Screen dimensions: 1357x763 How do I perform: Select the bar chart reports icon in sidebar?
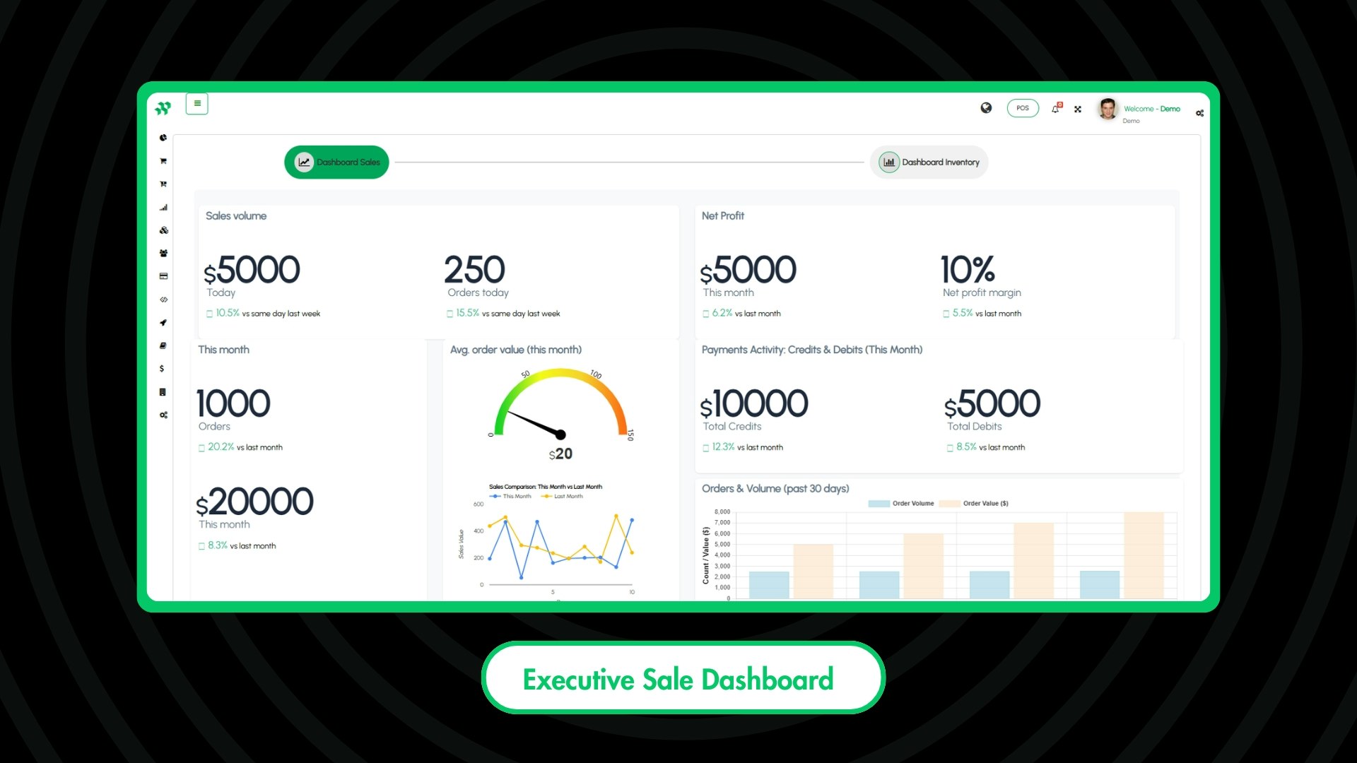(163, 207)
